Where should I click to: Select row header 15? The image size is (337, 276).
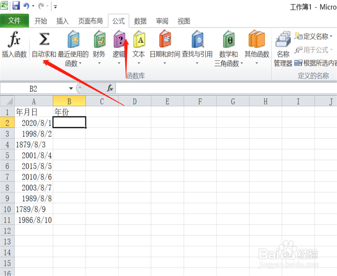point(7,263)
